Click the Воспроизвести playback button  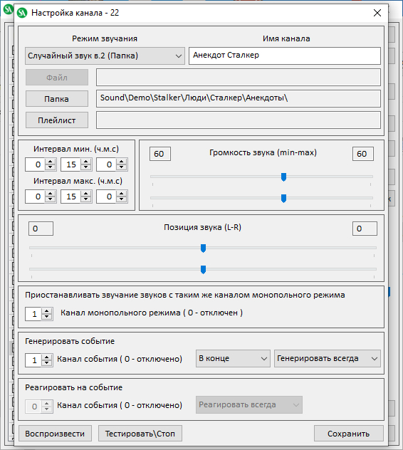55,434
